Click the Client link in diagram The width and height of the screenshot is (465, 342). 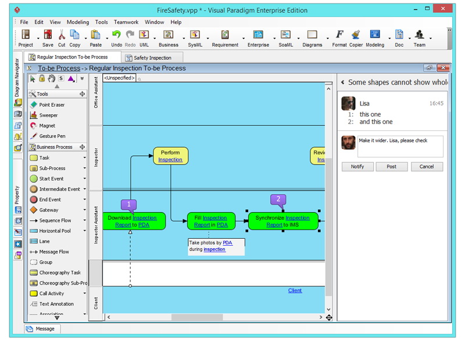(295, 290)
